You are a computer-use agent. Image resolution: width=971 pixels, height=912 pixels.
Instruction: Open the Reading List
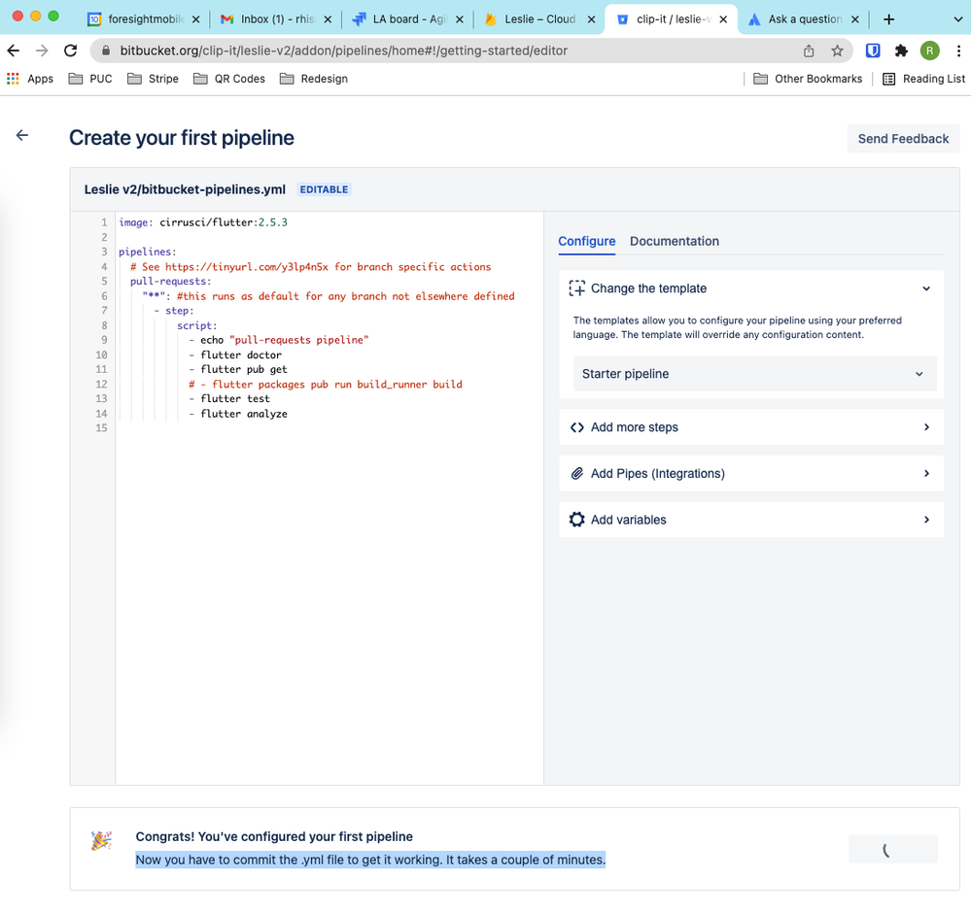coord(923,79)
